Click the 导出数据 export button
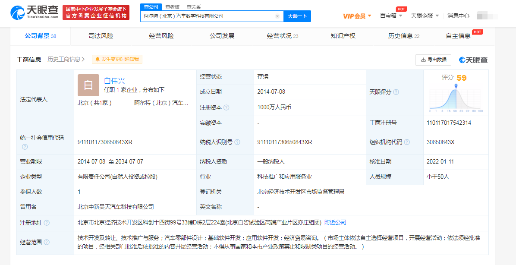516x265 pixels. click(x=434, y=60)
